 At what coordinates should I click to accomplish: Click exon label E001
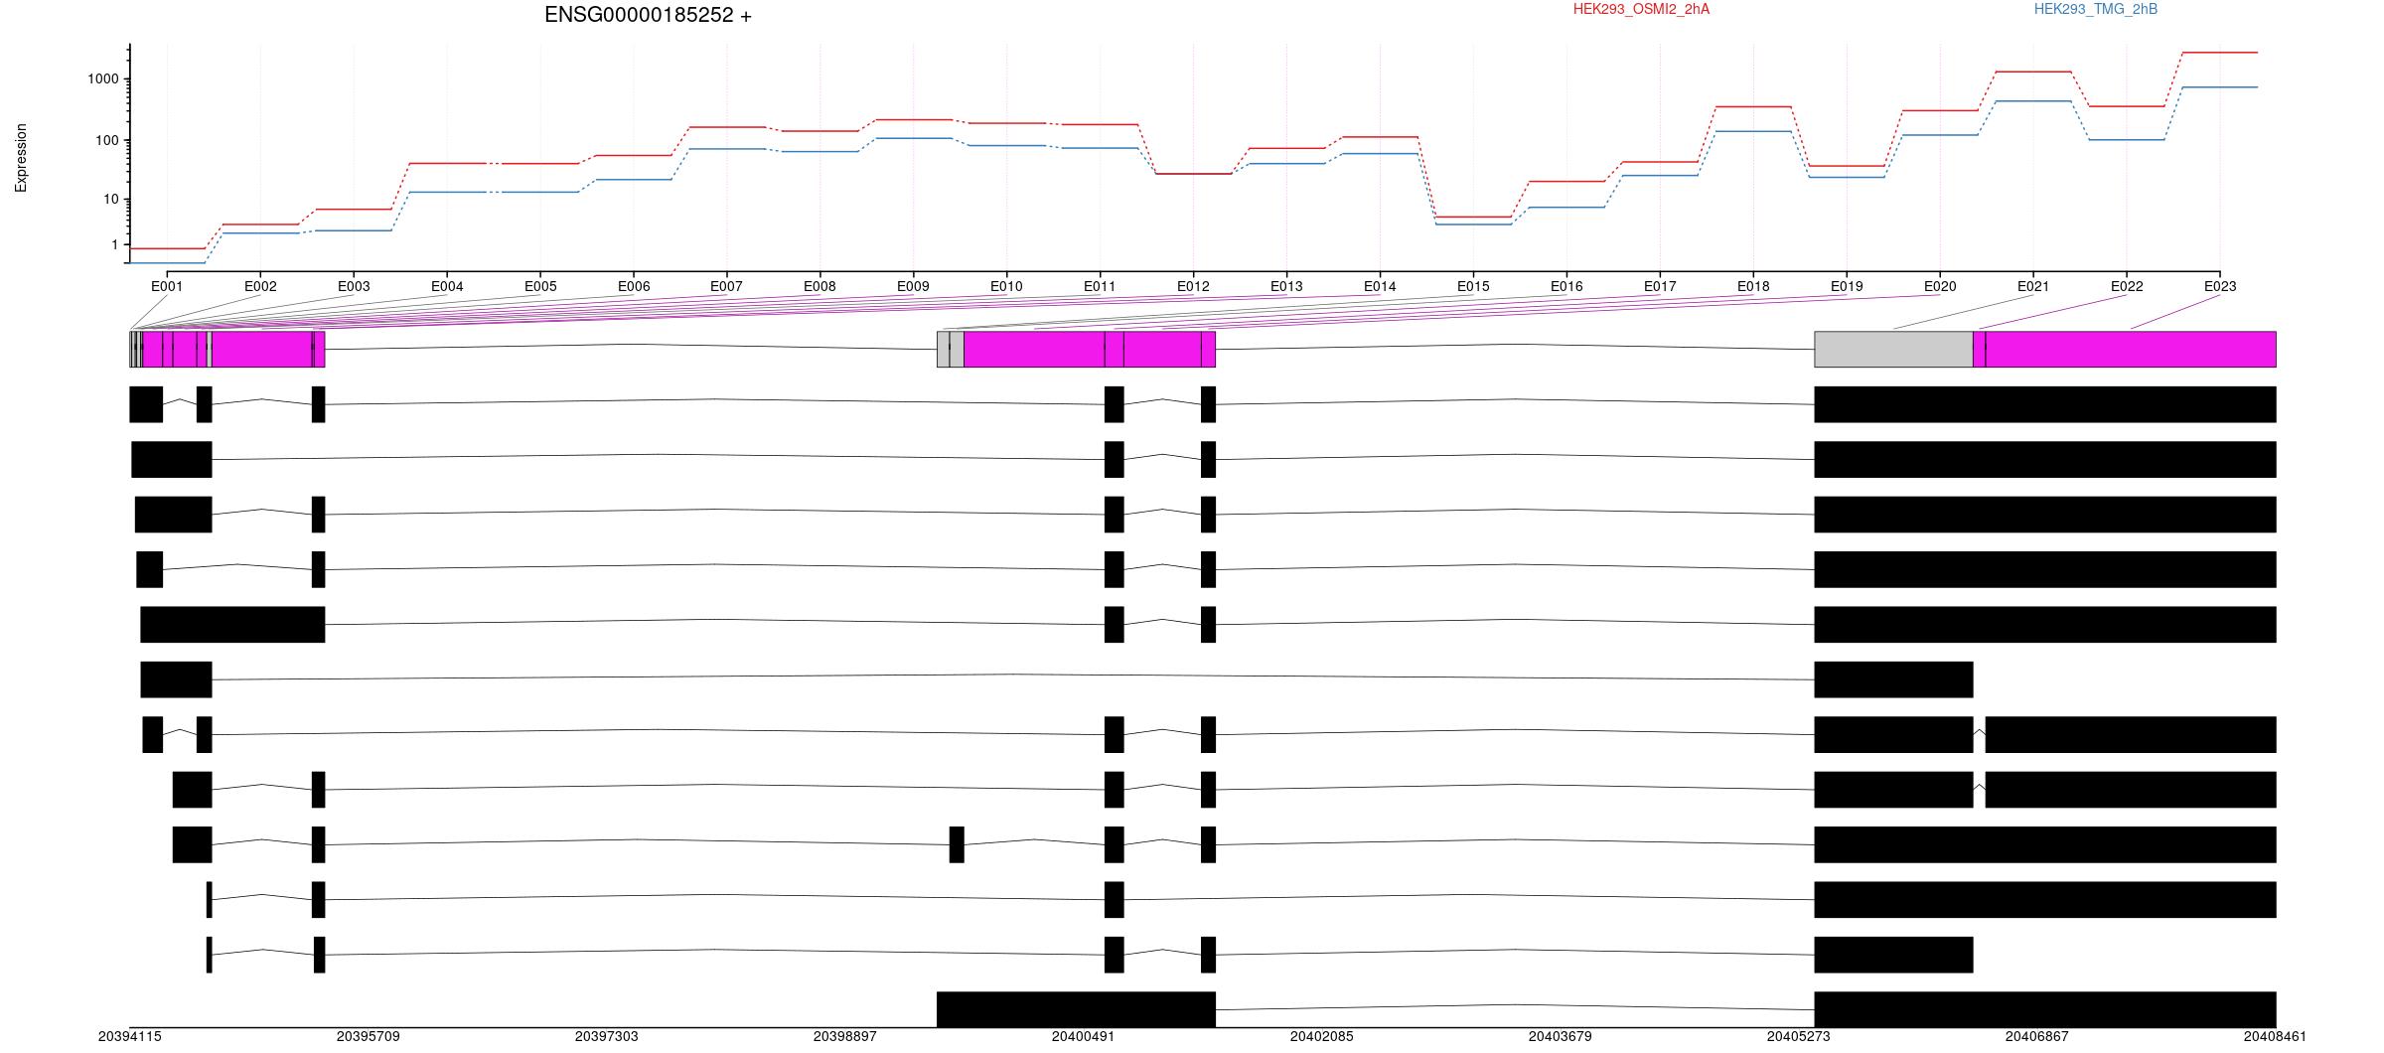[167, 286]
